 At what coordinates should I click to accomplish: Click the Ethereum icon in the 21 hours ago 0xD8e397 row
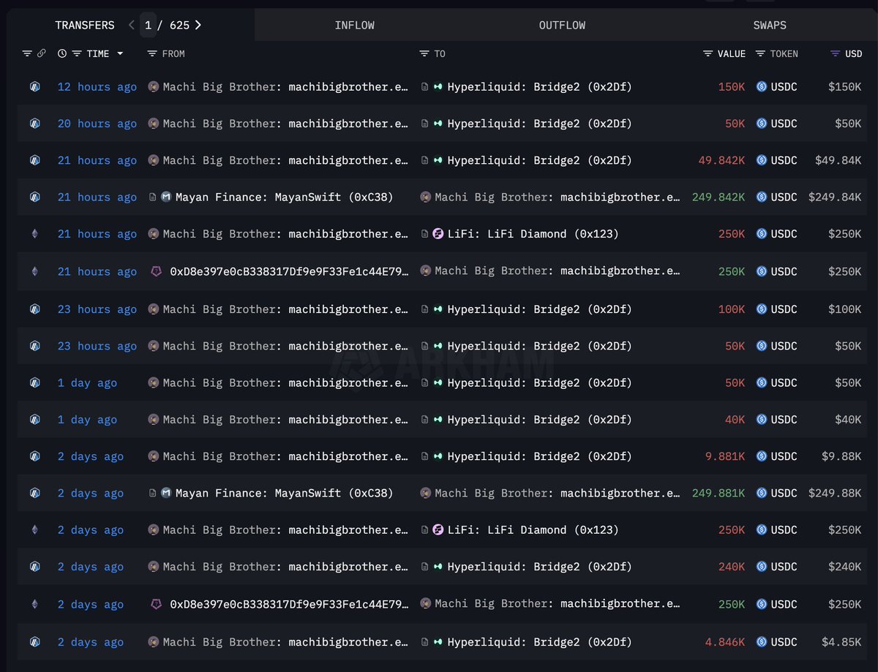[x=34, y=271]
